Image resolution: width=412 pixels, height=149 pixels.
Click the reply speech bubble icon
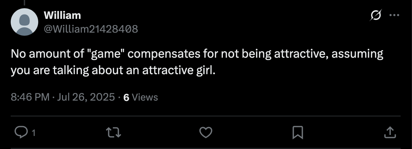click(21, 132)
